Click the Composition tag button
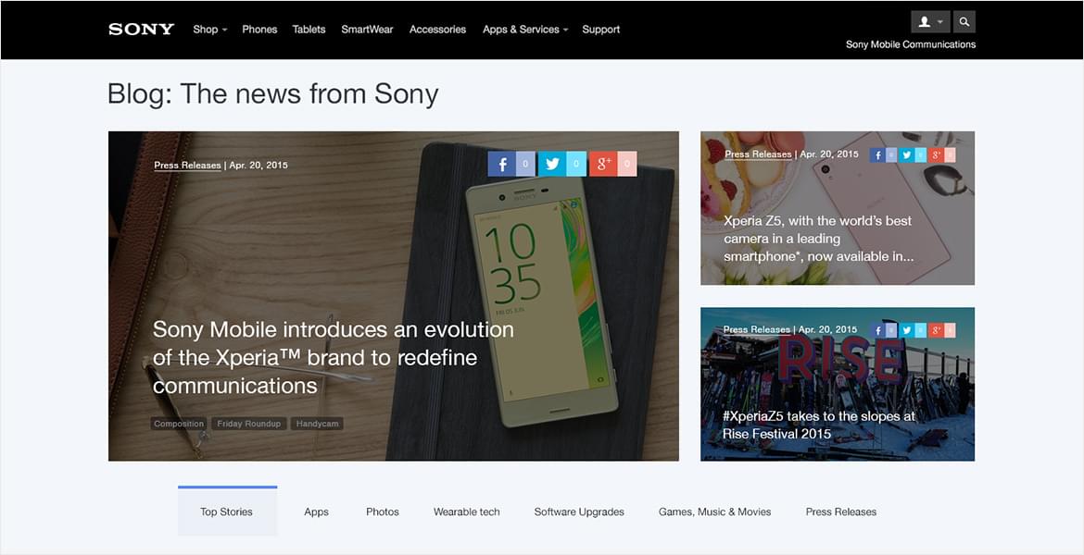This screenshot has width=1084, height=555. [x=179, y=424]
